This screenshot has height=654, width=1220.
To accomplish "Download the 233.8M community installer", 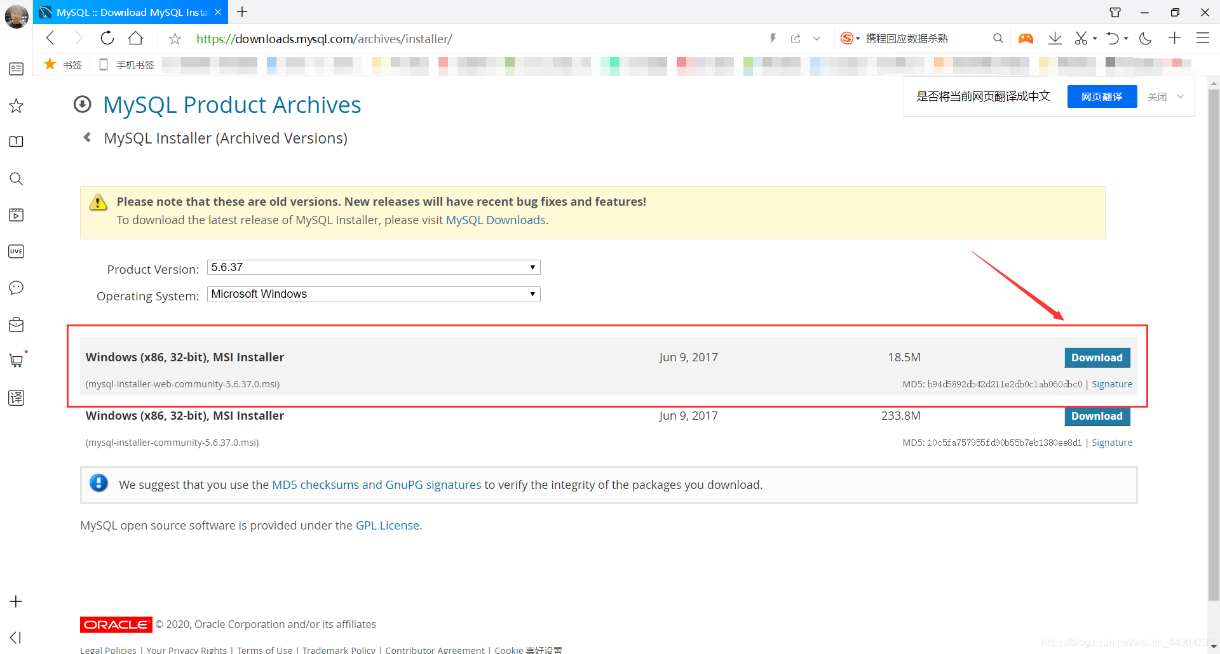I will click(x=1097, y=416).
